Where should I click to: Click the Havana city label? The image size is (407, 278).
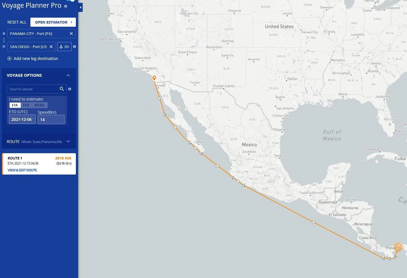pos(373,149)
